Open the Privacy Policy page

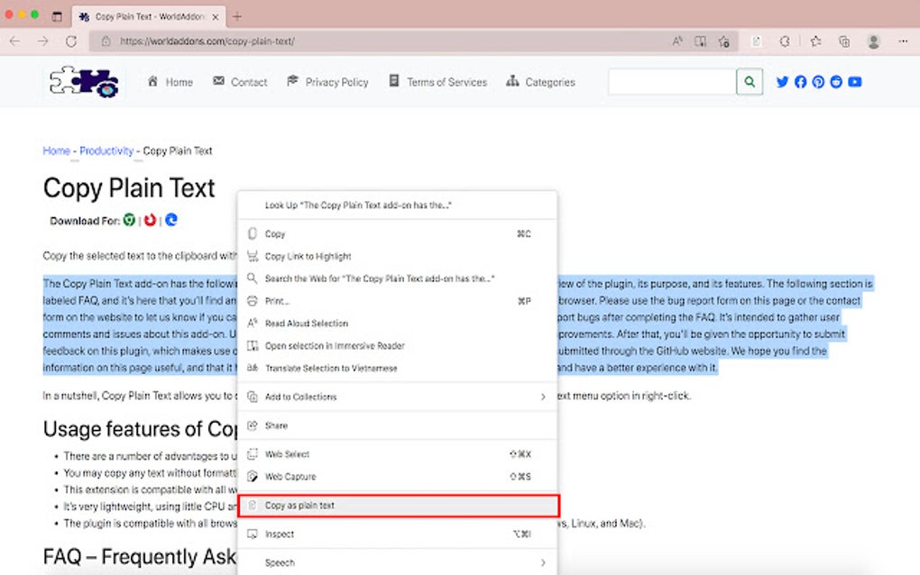335,81
